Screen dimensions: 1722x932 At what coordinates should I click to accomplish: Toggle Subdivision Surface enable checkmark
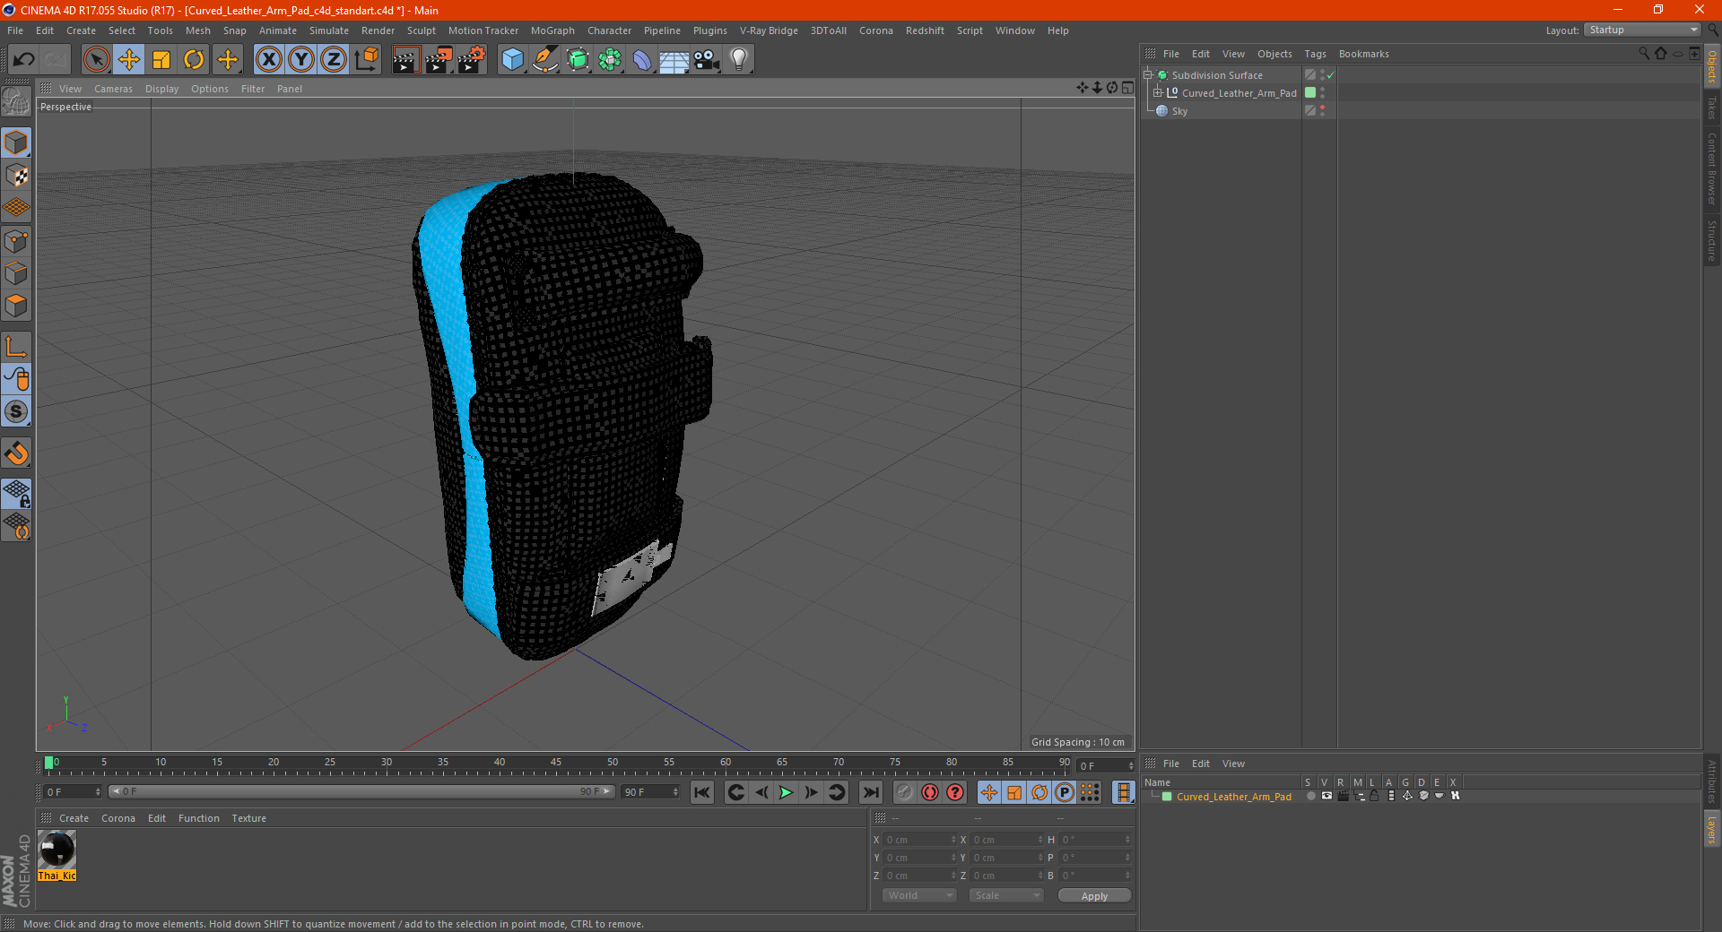1331,75
